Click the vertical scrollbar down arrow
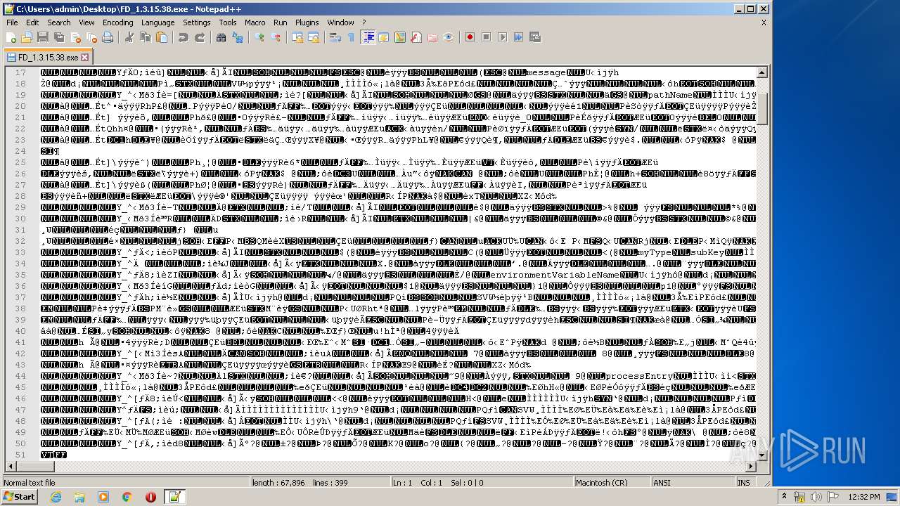This screenshot has height=506, width=900. pyautogui.click(x=761, y=455)
